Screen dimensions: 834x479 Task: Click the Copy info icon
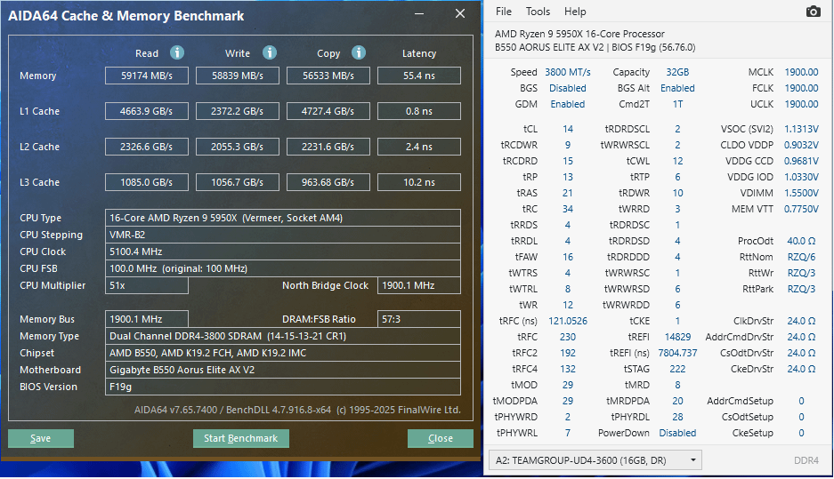point(359,52)
